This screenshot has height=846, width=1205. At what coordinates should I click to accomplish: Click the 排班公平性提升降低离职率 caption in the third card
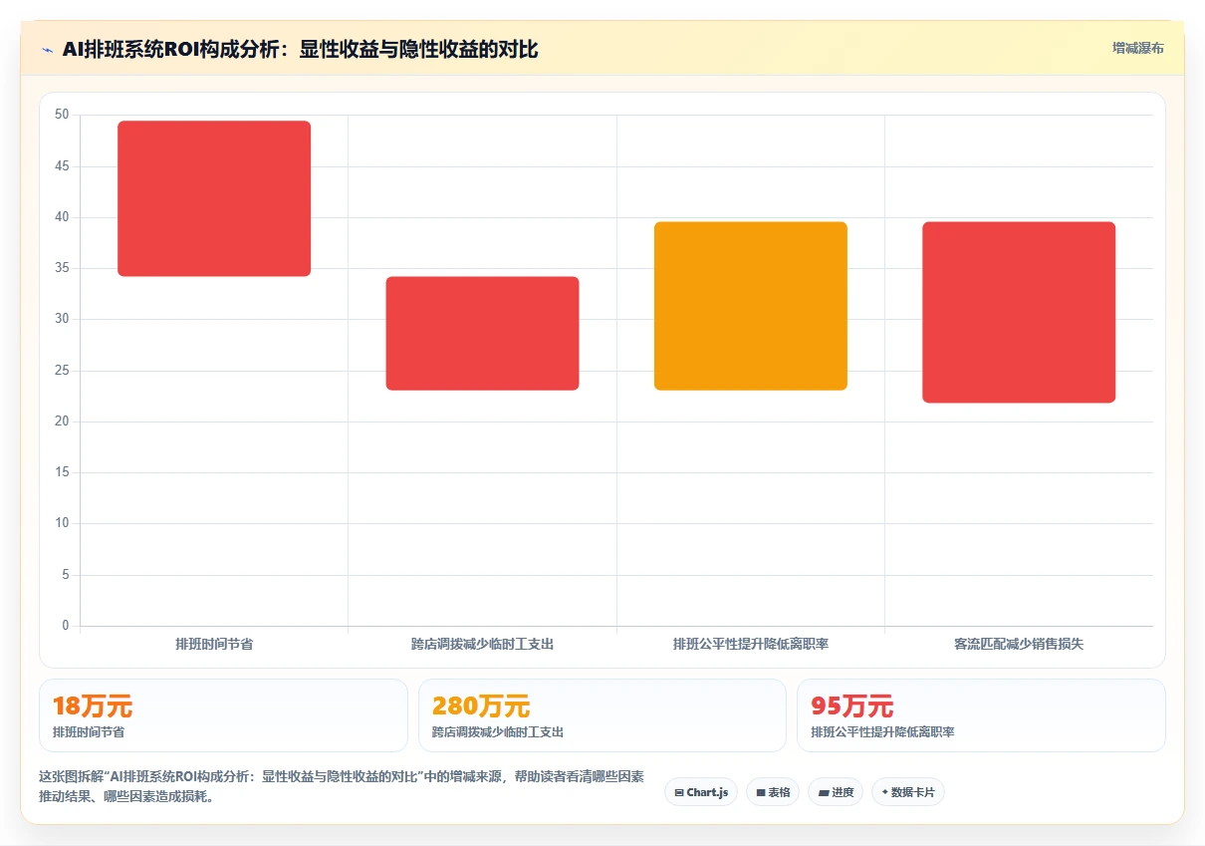click(x=882, y=732)
